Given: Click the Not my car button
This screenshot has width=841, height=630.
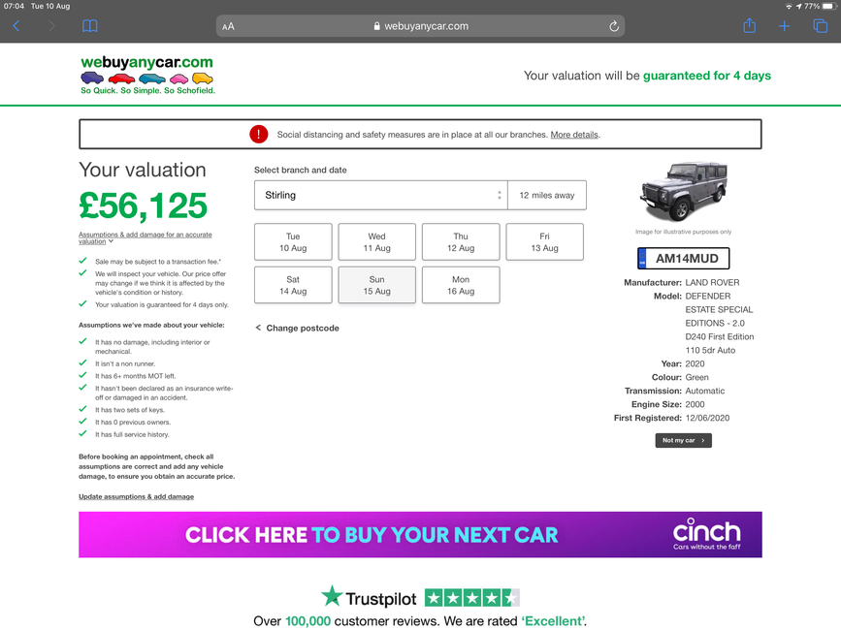Looking at the screenshot, I should [x=683, y=440].
